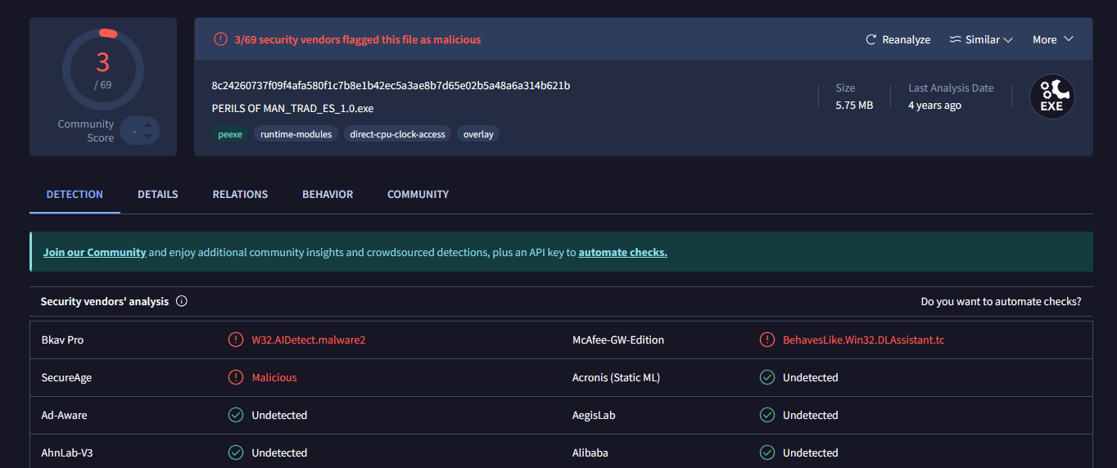
Task: Click the Reanalyze button label
Action: (906, 39)
